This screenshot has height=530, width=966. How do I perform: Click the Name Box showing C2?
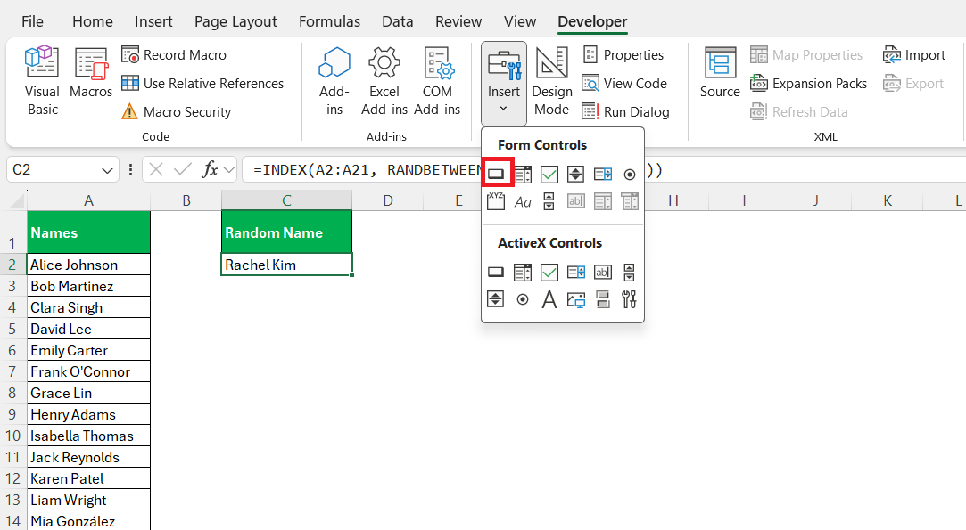coord(53,170)
